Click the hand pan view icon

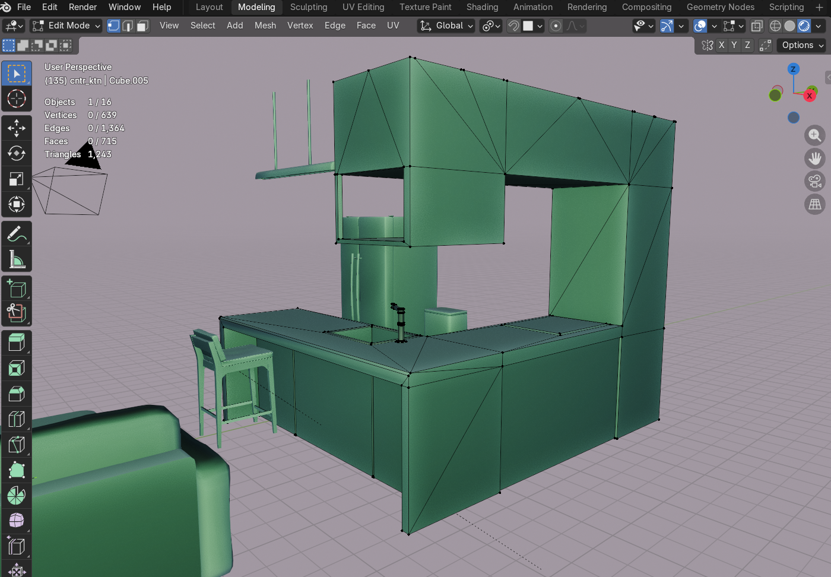tap(815, 158)
